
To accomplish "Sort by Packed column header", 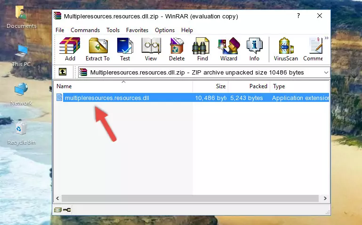I will tap(249, 86).
